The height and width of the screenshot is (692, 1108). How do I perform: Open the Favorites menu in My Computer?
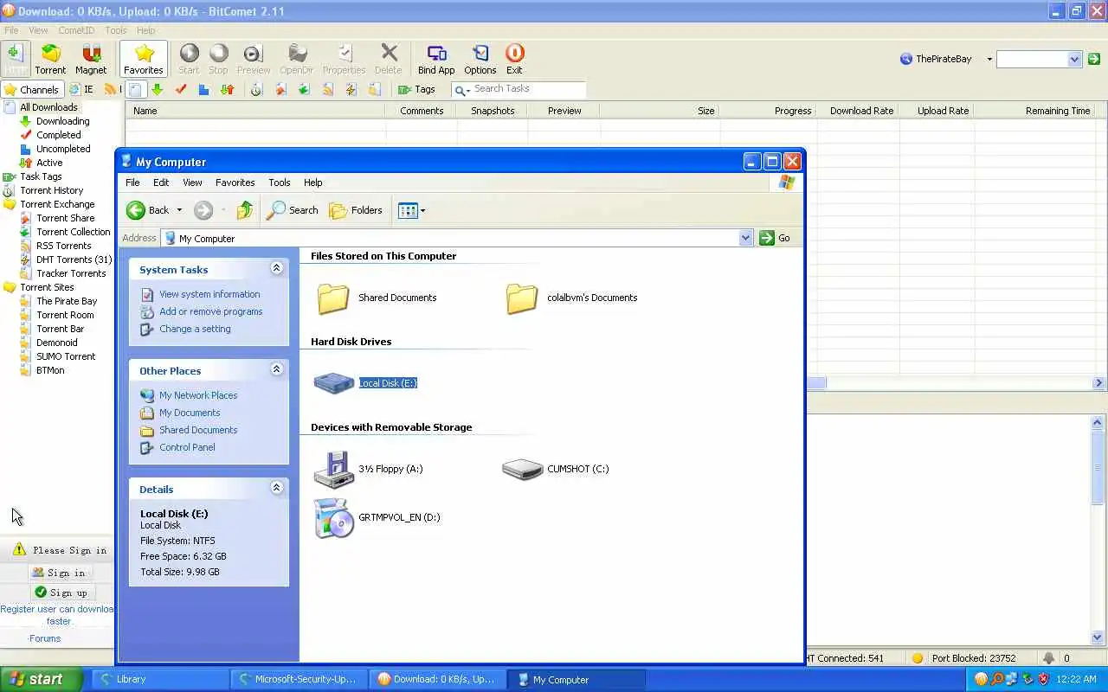coord(235,183)
